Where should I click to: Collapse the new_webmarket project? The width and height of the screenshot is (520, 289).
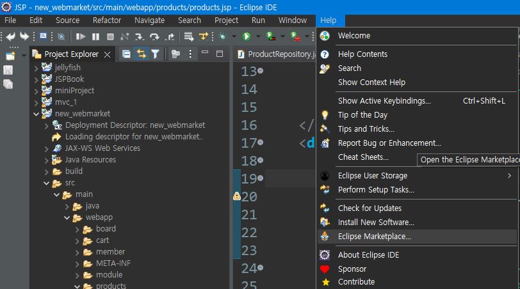pyautogui.click(x=36, y=114)
